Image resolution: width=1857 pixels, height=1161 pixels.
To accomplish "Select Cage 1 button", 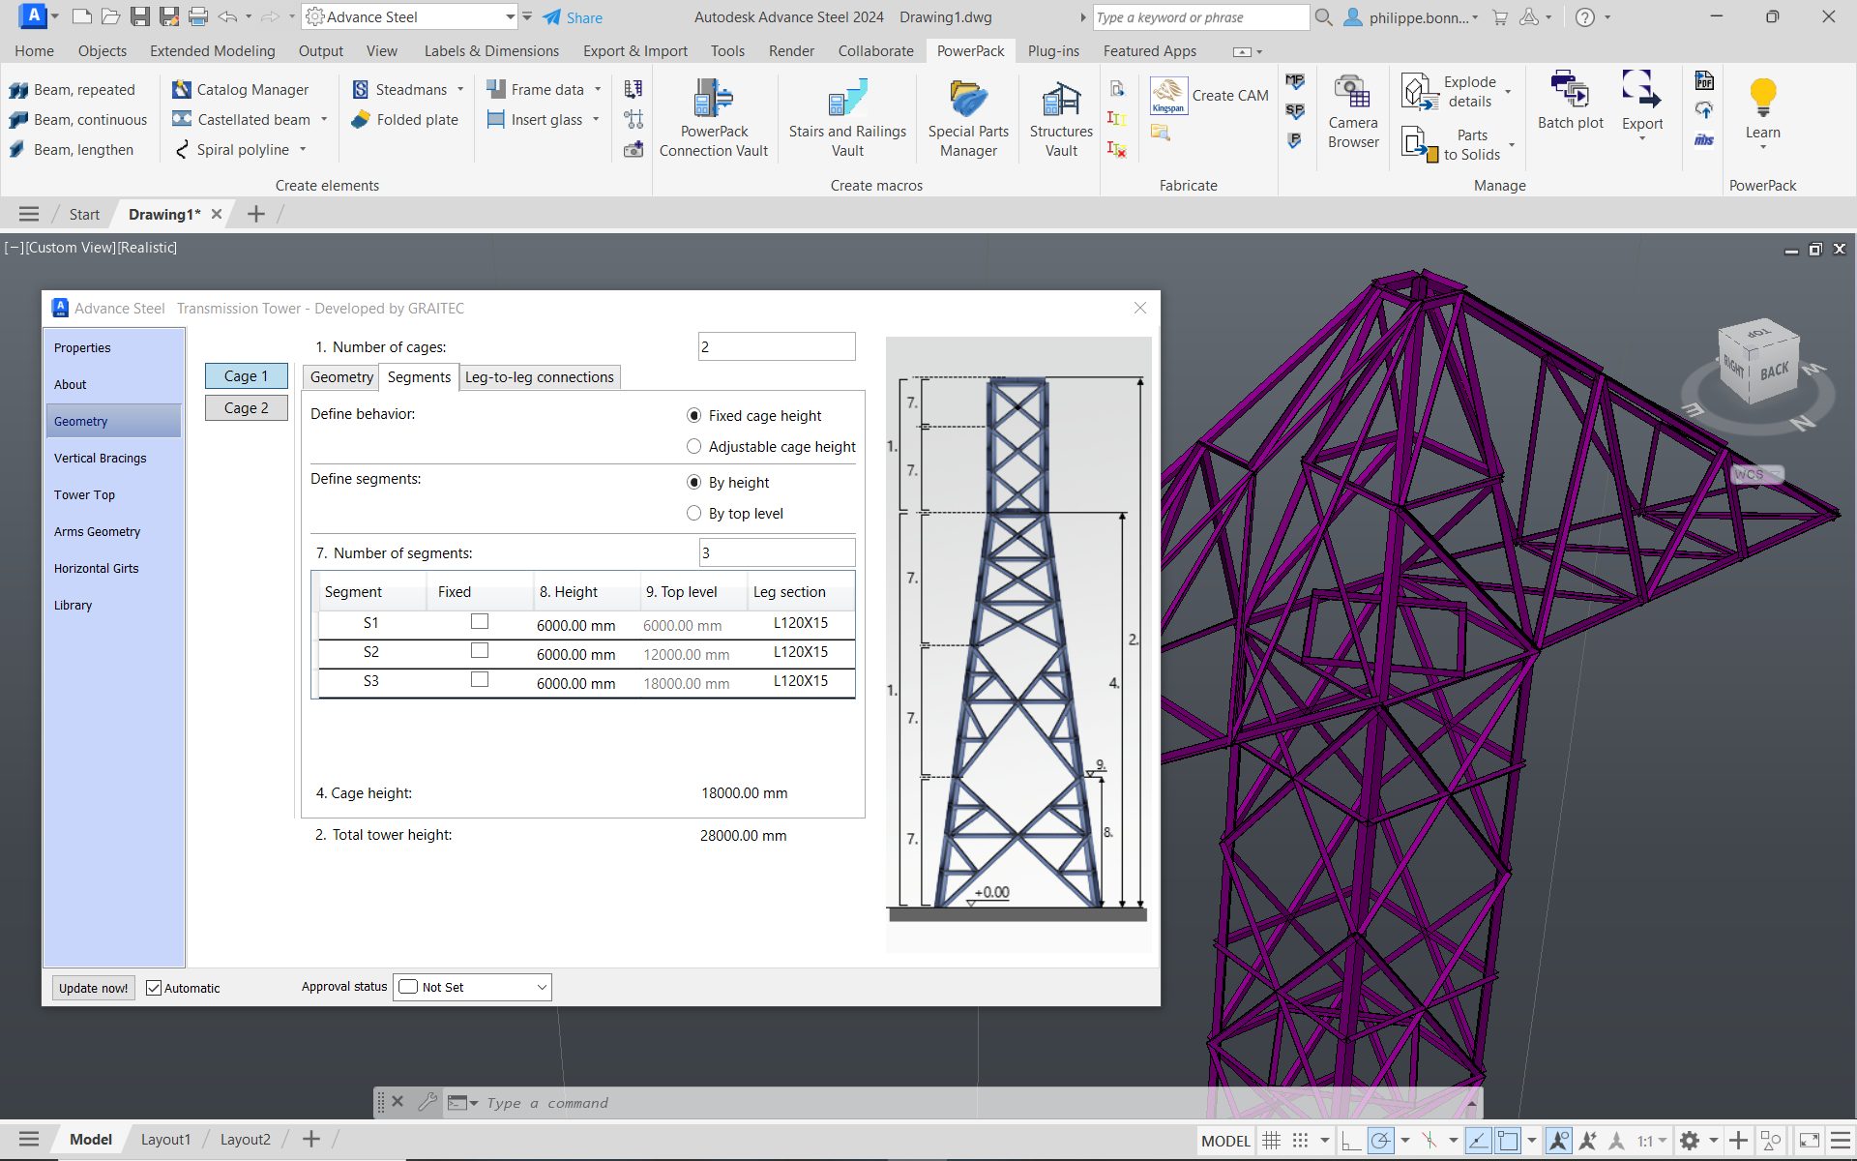I will click(x=246, y=376).
